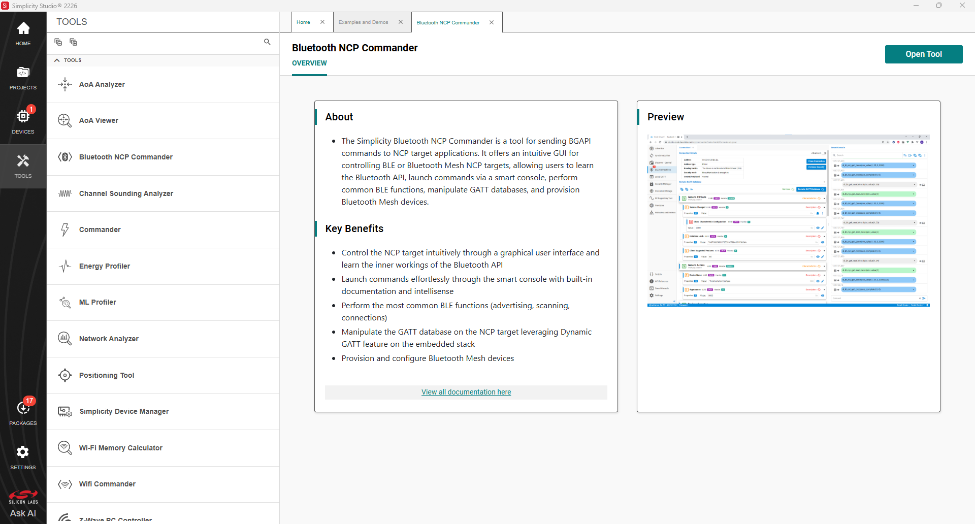Click the search magnifier in Tools panel

point(267,42)
